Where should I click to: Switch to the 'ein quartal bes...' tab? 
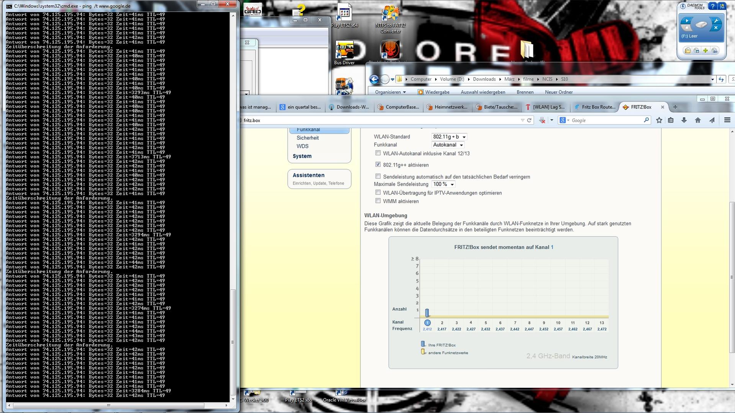pos(300,107)
